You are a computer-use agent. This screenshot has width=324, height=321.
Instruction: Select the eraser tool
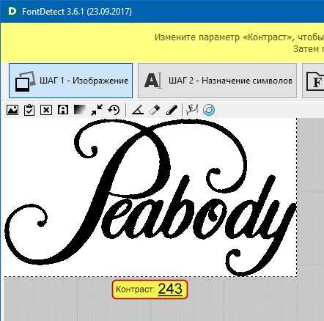(x=155, y=110)
